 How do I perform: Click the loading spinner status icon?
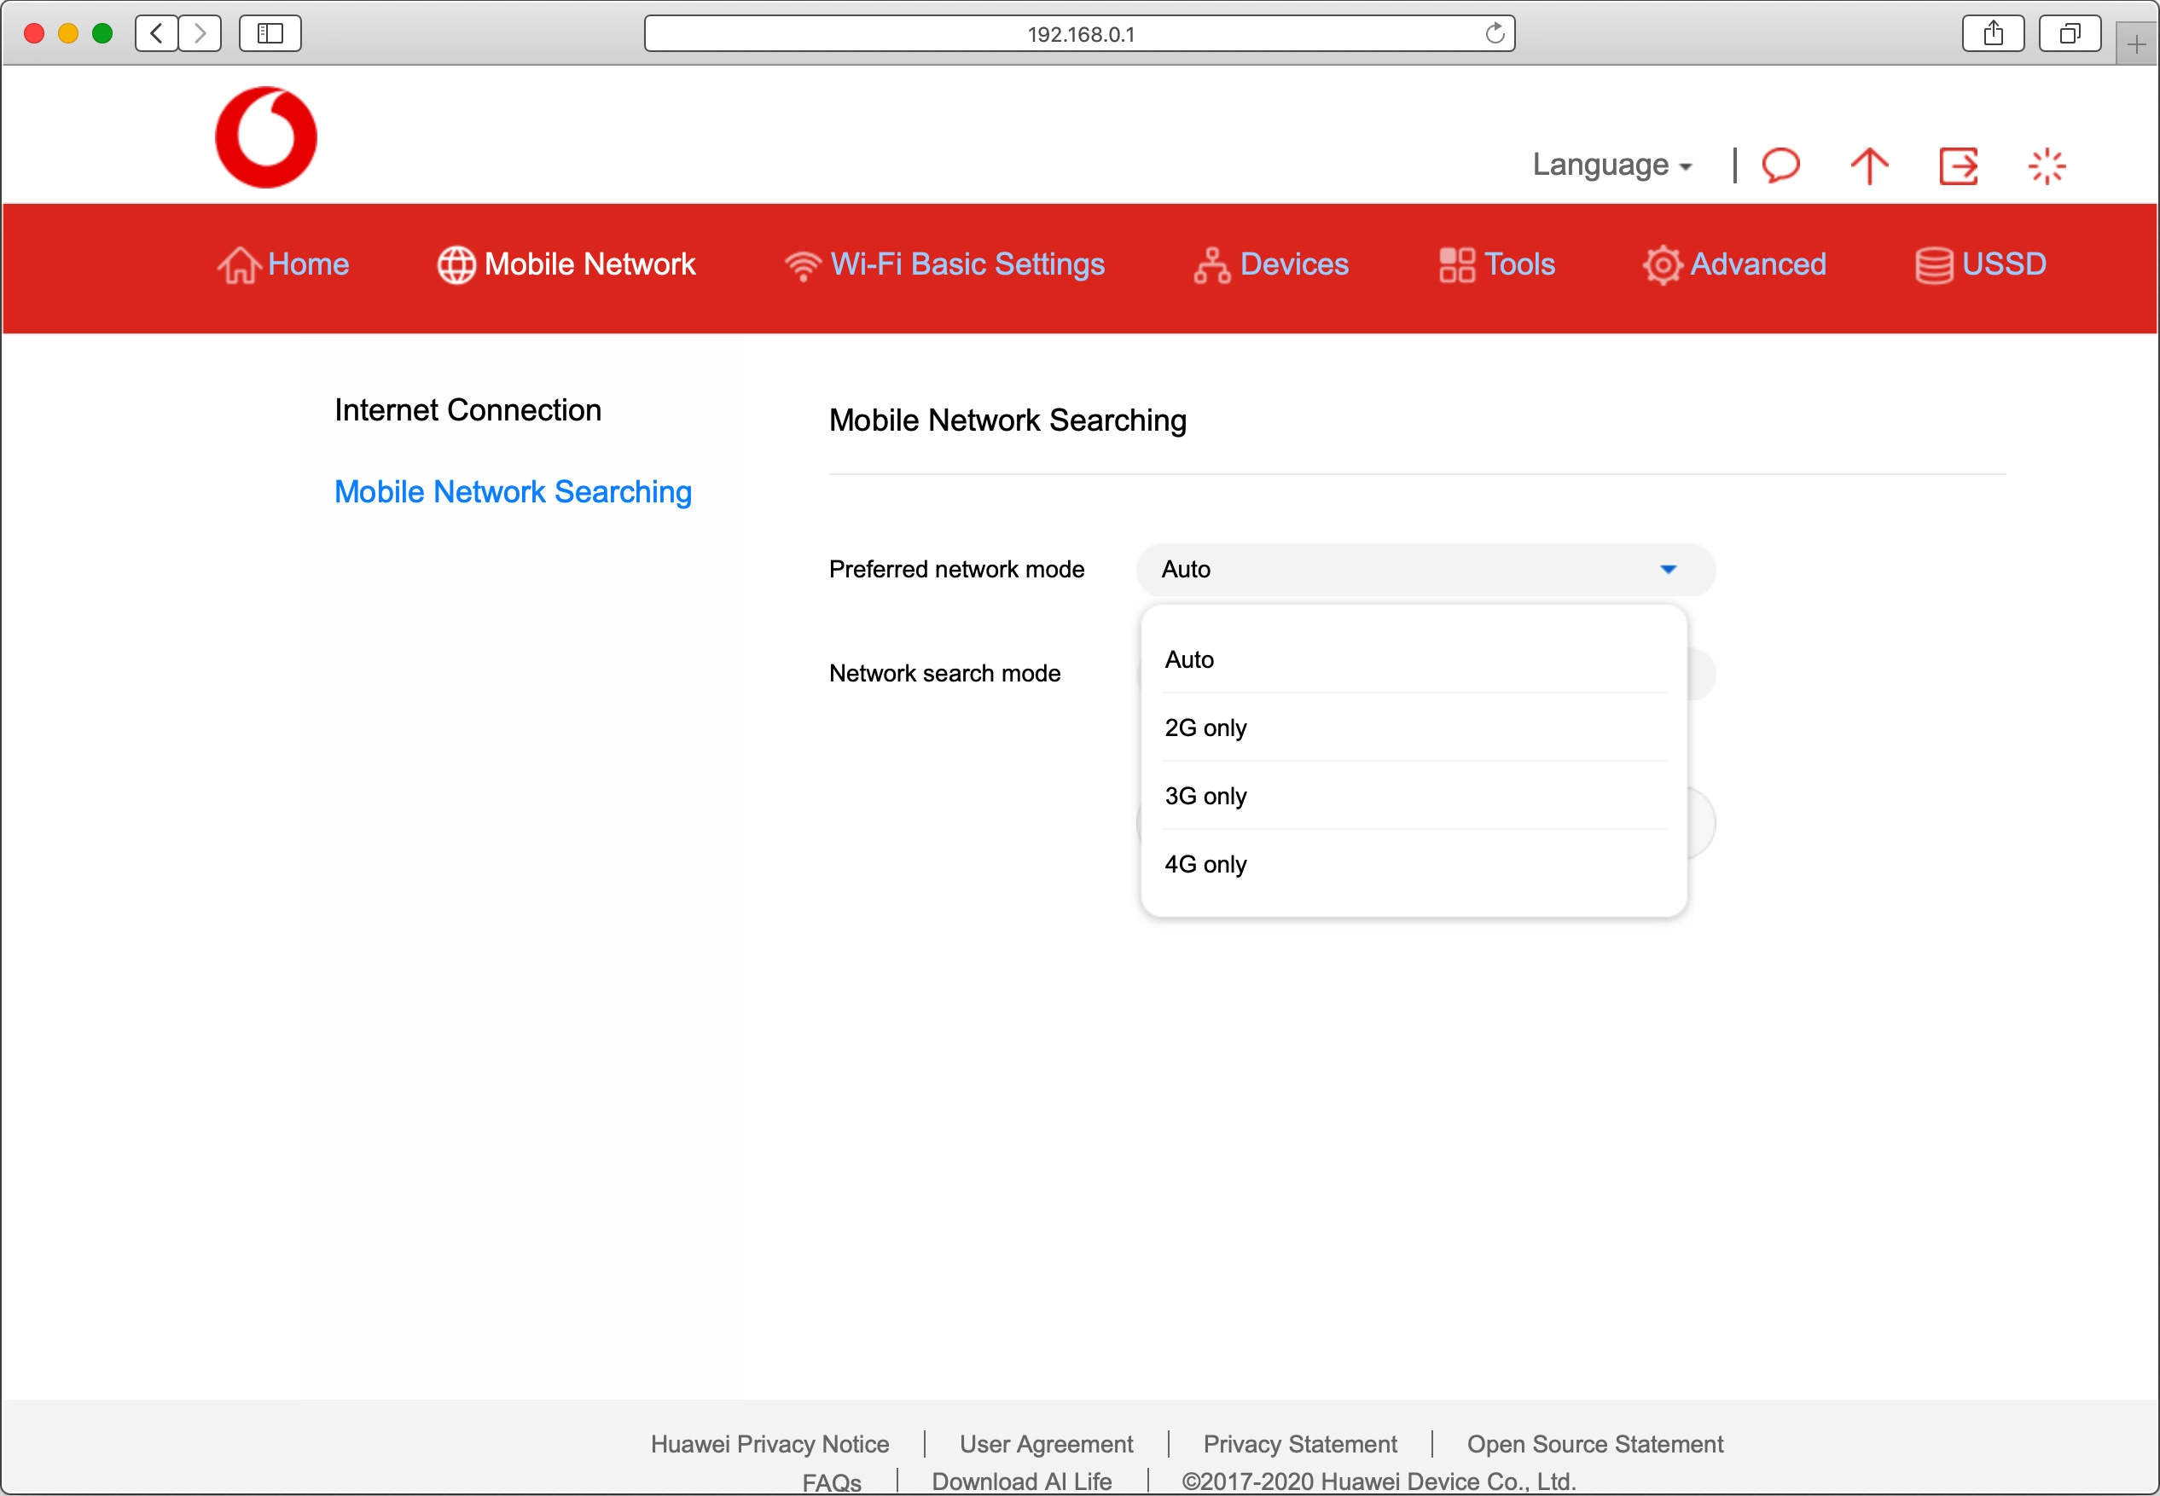[x=2046, y=166]
